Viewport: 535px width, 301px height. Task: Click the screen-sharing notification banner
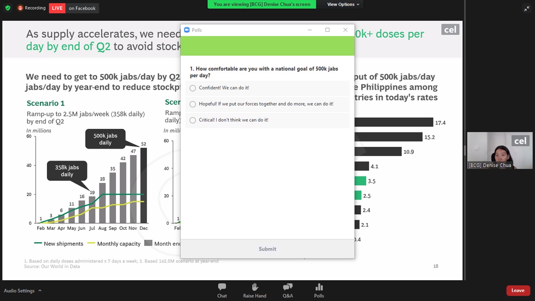coord(262,4)
